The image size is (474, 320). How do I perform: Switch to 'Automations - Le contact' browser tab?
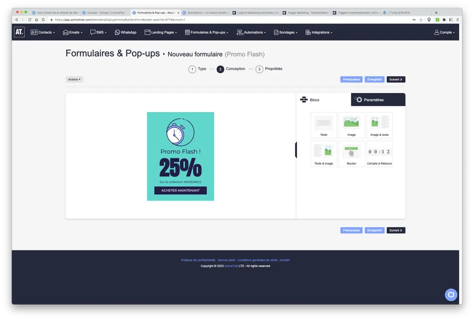(x=206, y=13)
